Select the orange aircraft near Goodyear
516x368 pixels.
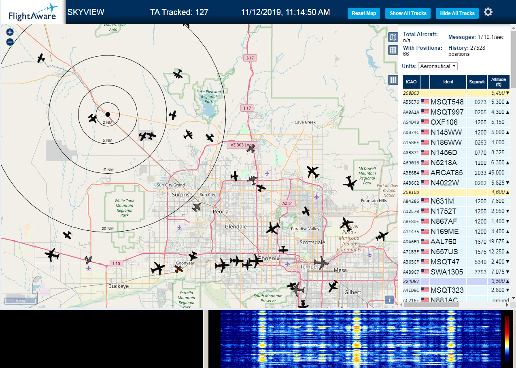point(178,268)
